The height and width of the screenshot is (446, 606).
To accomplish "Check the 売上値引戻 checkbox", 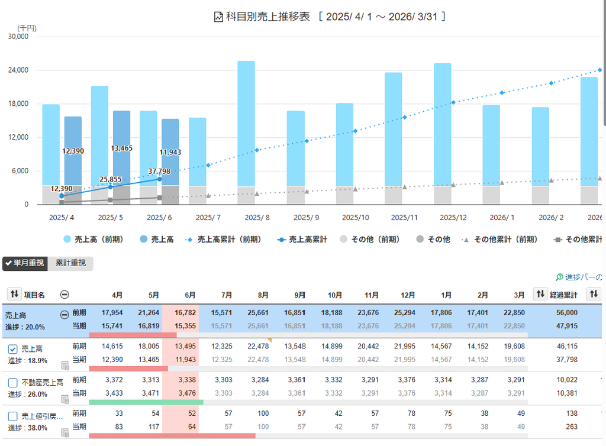I will tap(13, 416).
